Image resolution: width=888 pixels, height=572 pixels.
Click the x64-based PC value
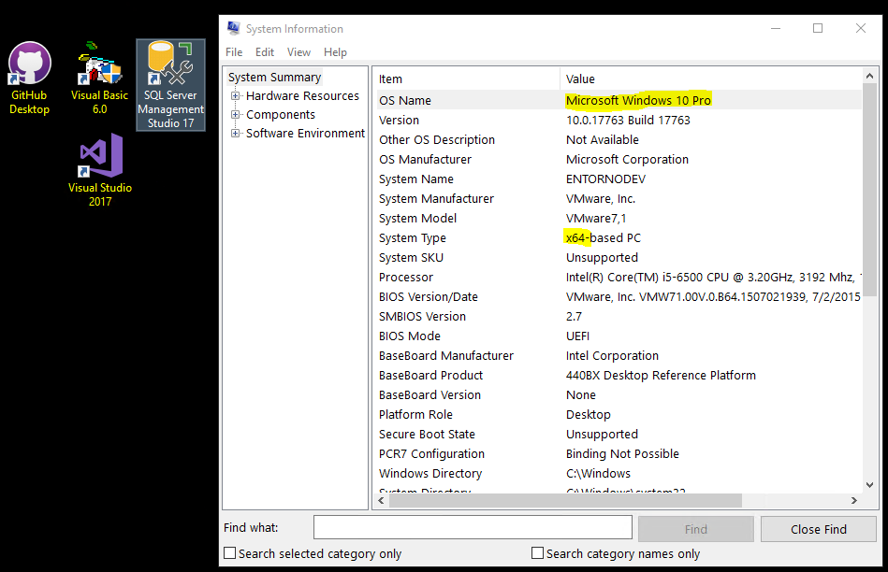tap(604, 237)
